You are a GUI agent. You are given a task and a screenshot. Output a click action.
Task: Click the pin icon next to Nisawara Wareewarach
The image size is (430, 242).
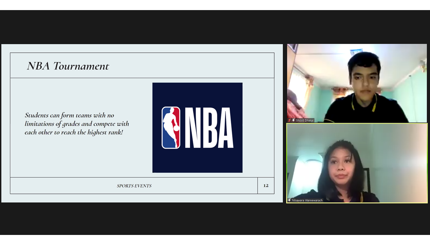coord(290,200)
